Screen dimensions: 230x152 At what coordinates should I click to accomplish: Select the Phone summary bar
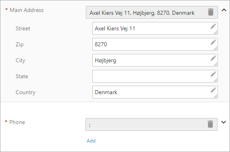(x=151, y=124)
